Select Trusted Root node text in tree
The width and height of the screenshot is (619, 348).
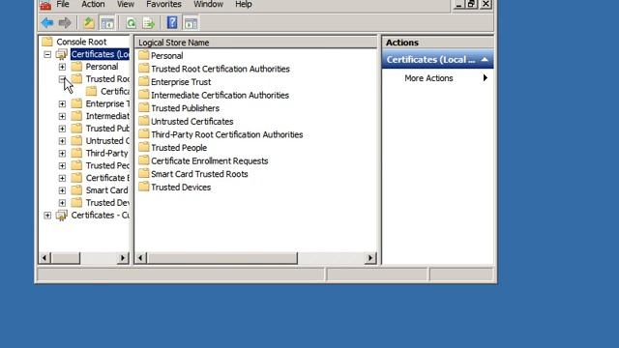tap(107, 79)
